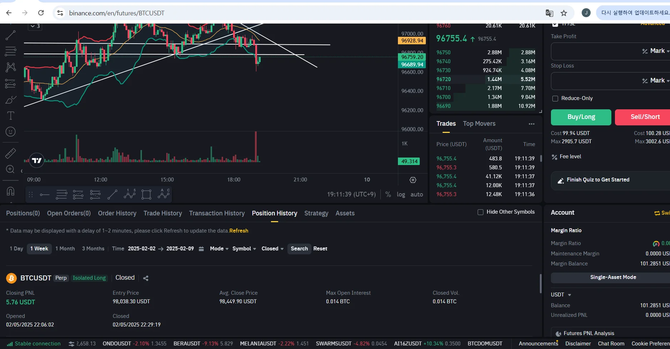Open the pitchfork and channel lines tool
This screenshot has height=349, width=670.
pos(10,51)
